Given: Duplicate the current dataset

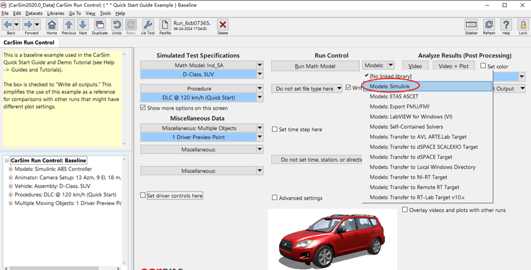Looking at the screenshot, I should [100, 25].
